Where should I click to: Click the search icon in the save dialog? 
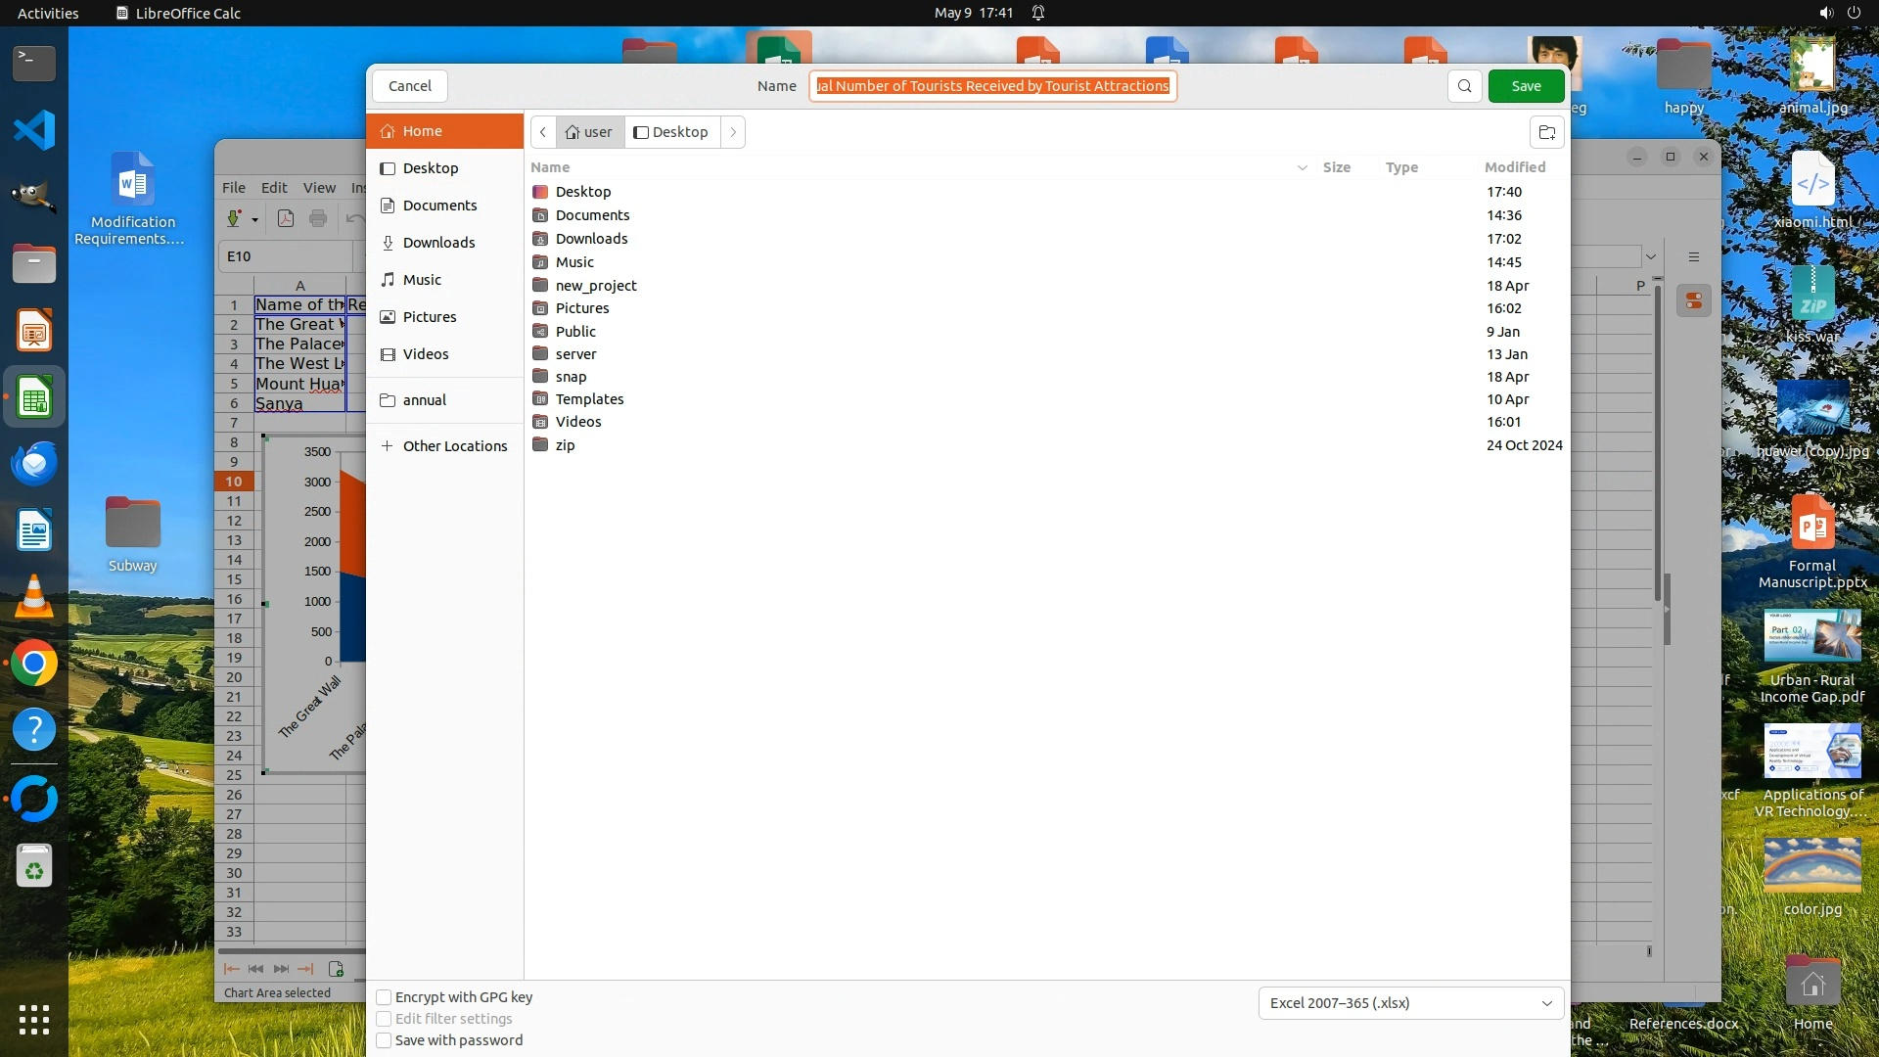click(x=1464, y=86)
